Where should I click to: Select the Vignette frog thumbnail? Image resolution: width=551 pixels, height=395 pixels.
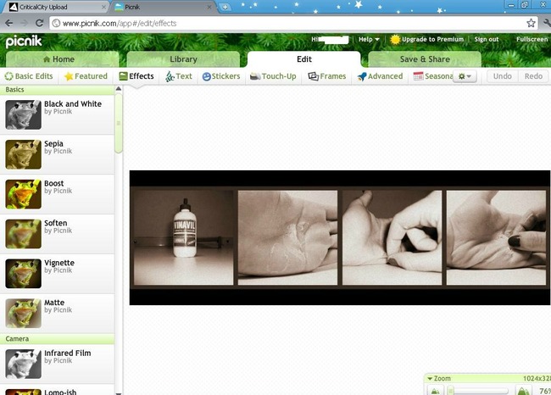[23, 274]
